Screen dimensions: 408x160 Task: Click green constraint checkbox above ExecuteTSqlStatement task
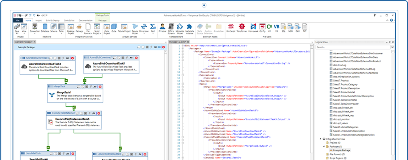click(x=74, y=107)
